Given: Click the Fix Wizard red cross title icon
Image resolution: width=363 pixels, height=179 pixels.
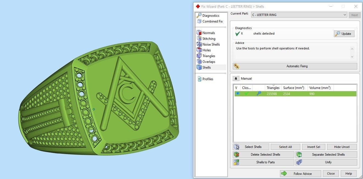Looking at the screenshot, I should click(x=198, y=6).
